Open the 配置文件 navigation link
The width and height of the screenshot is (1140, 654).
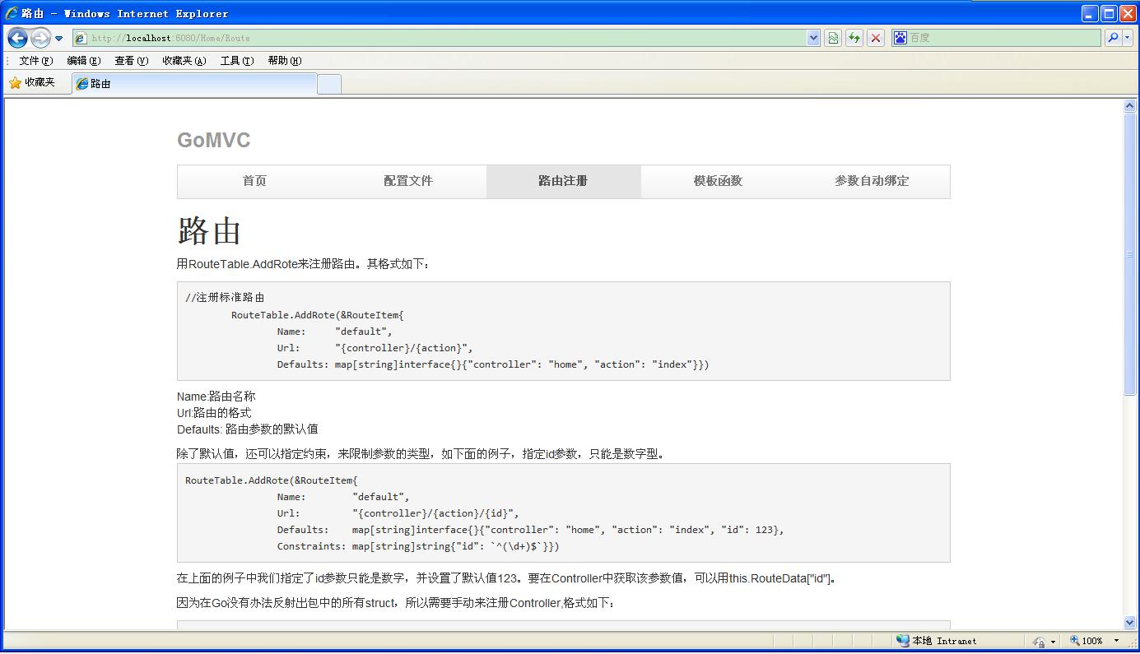point(408,181)
